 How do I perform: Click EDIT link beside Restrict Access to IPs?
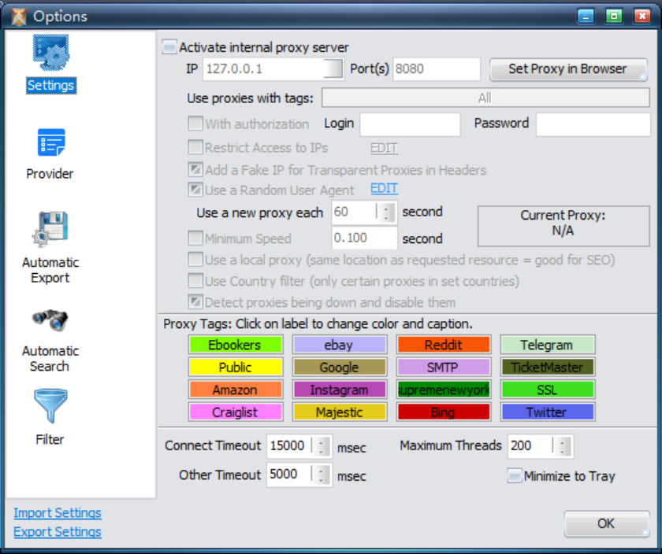pos(385,148)
